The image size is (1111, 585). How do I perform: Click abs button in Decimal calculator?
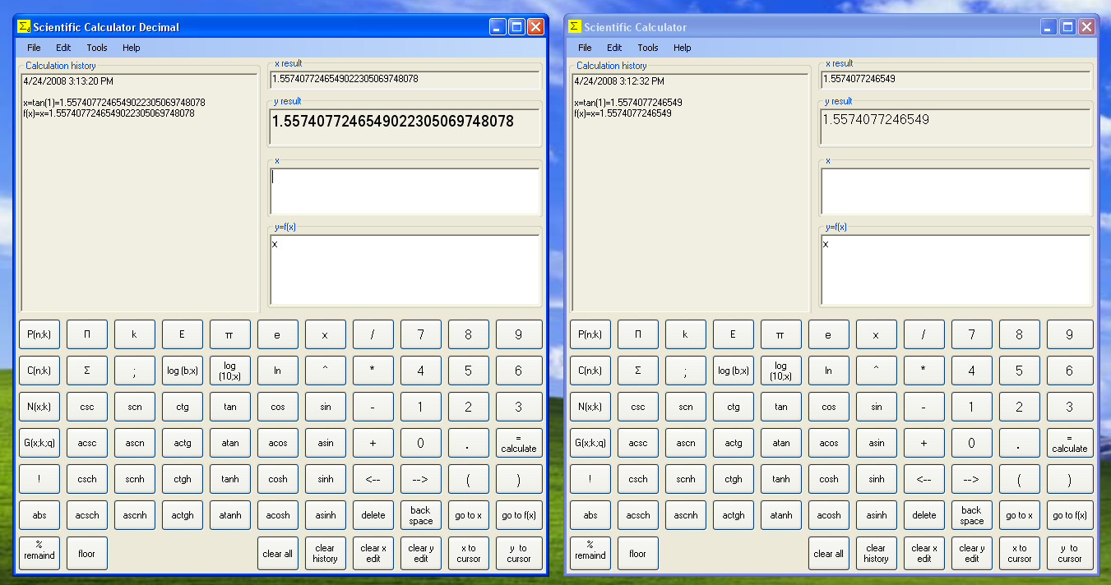point(39,515)
